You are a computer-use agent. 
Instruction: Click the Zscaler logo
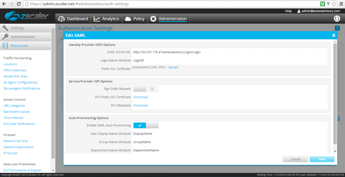click(27, 16)
